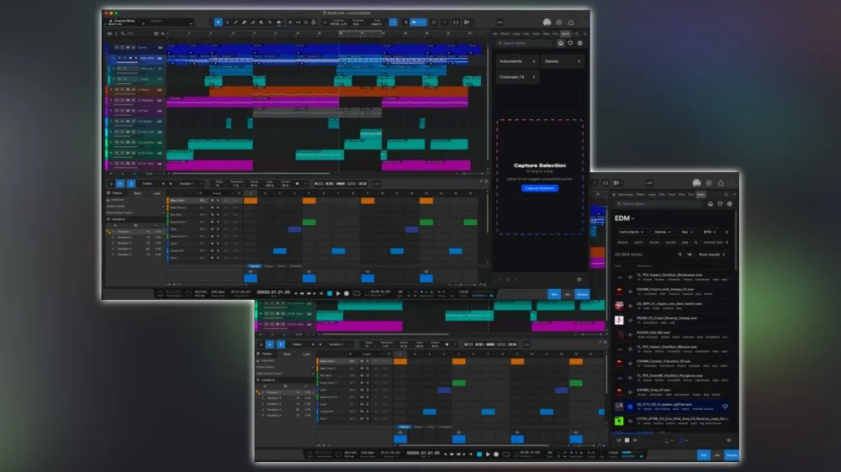This screenshot has width=841, height=472.
Task: Open the user avatar in the top-left window
Action: coord(547,23)
